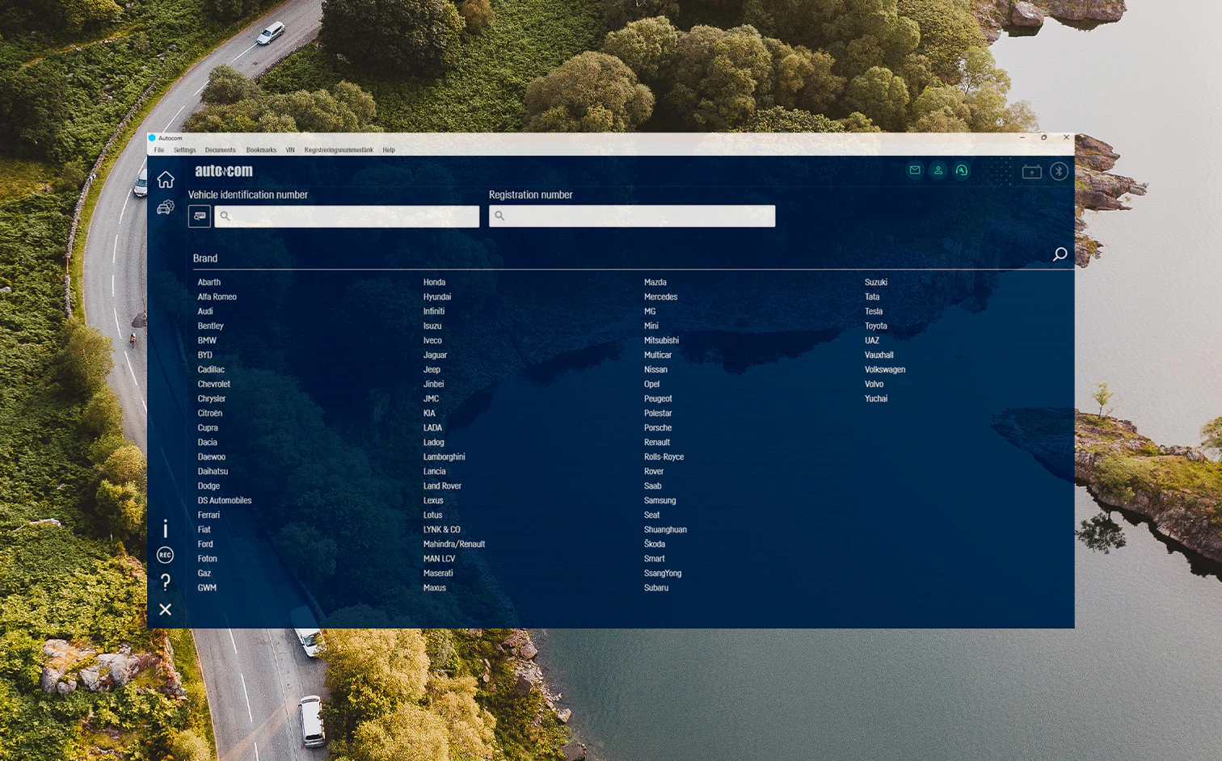Open the Bookmarks menu
1222x761 pixels.
(261, 149)
